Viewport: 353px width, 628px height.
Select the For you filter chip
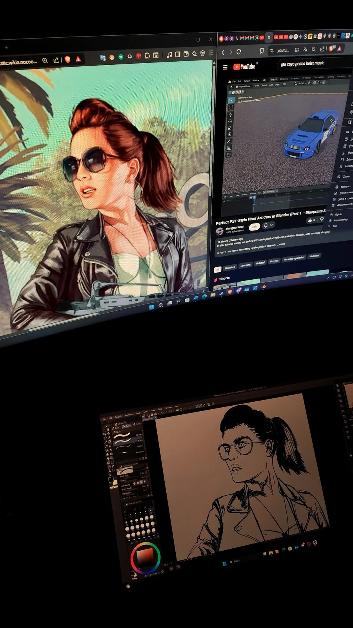pyautogui.click(x=274, y=261)
